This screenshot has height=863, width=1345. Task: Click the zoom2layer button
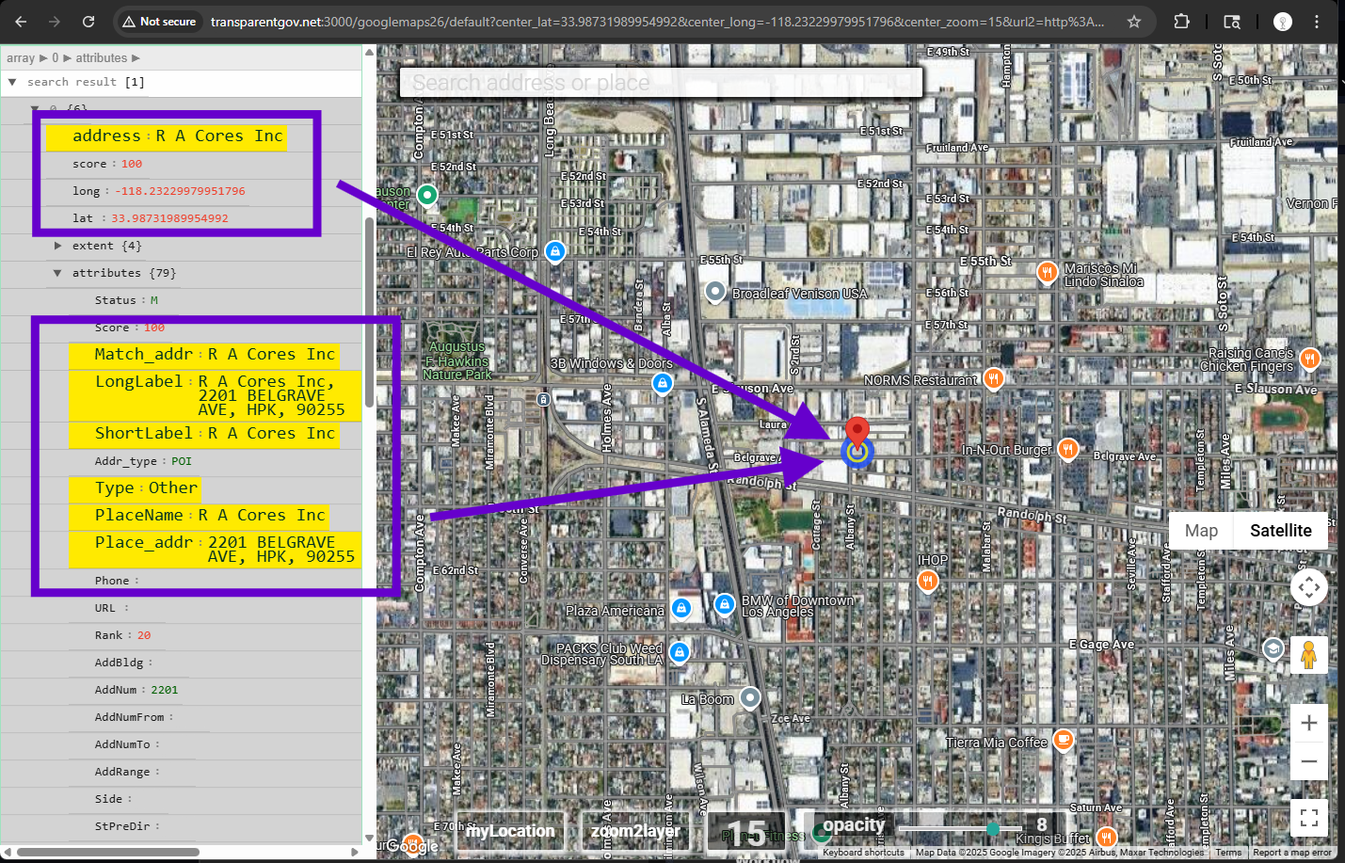tap(635, 831)
